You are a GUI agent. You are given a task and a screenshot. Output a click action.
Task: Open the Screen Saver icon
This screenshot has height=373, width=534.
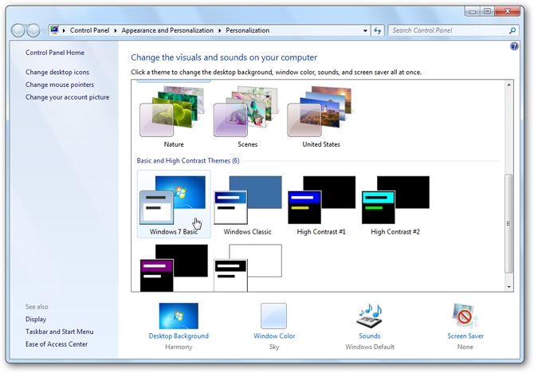click(465, 316)
